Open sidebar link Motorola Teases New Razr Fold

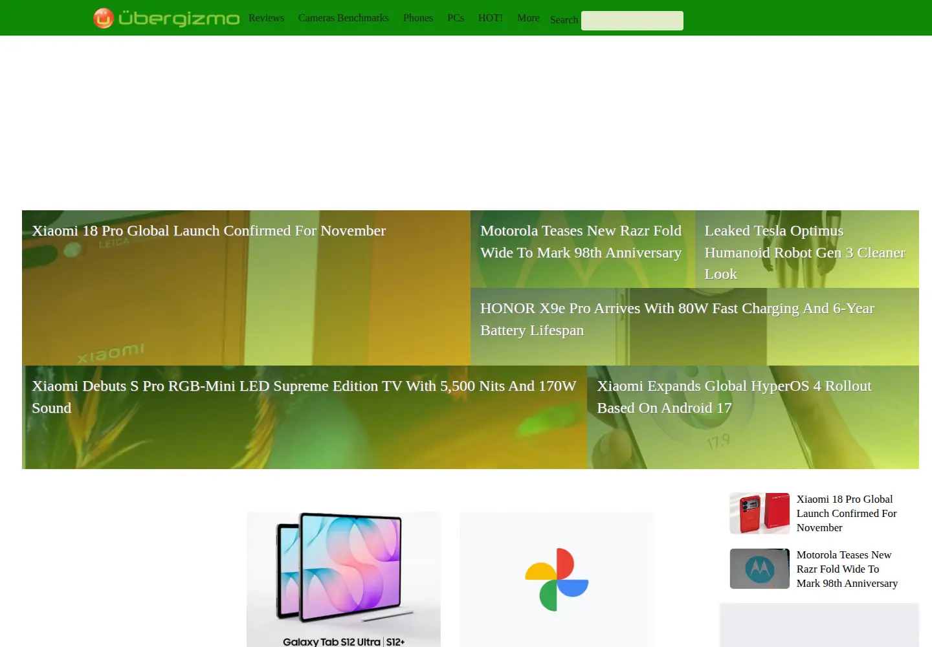[x=847, y=569]
